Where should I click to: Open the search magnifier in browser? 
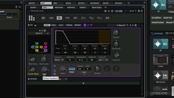[170, 7]
